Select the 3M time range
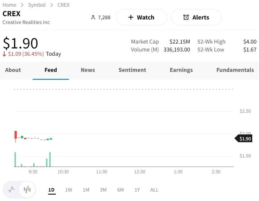Image resolution: width=259 pixels, height=201 pixels. (103, 190)
